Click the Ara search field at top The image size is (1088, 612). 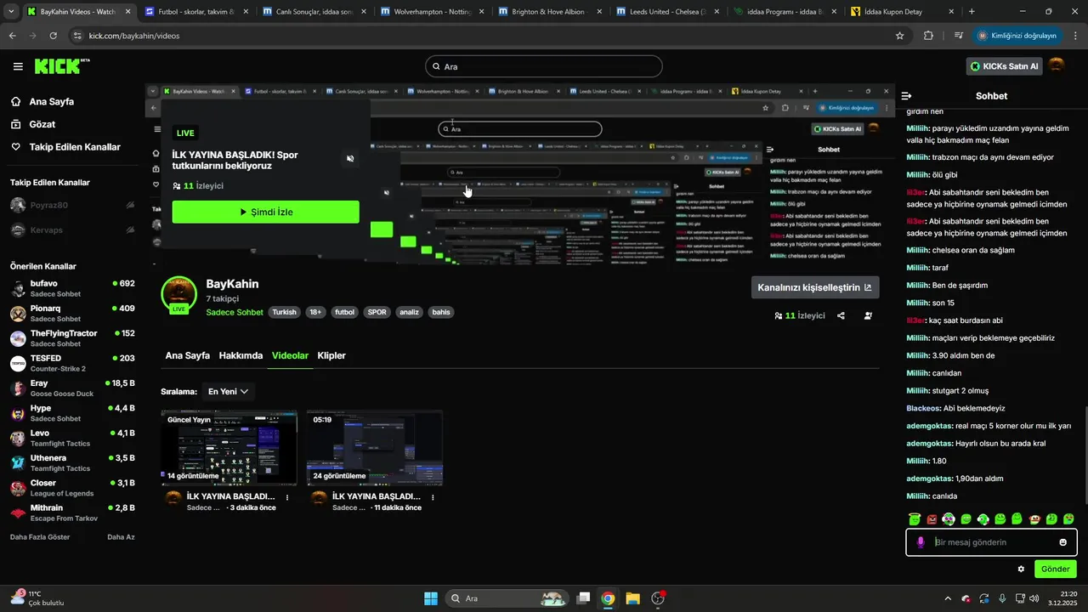tap(544, 66)
